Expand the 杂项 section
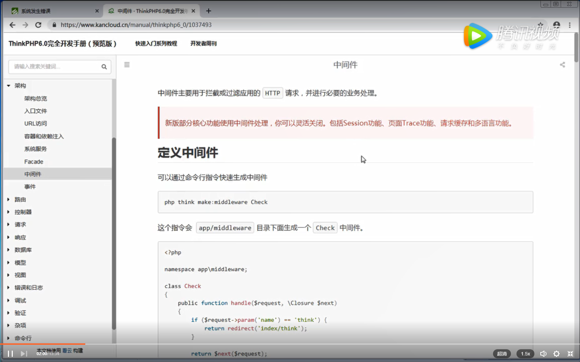Viewport: 580px width, 362px height. pyautogui.click(x=8, y=325)
